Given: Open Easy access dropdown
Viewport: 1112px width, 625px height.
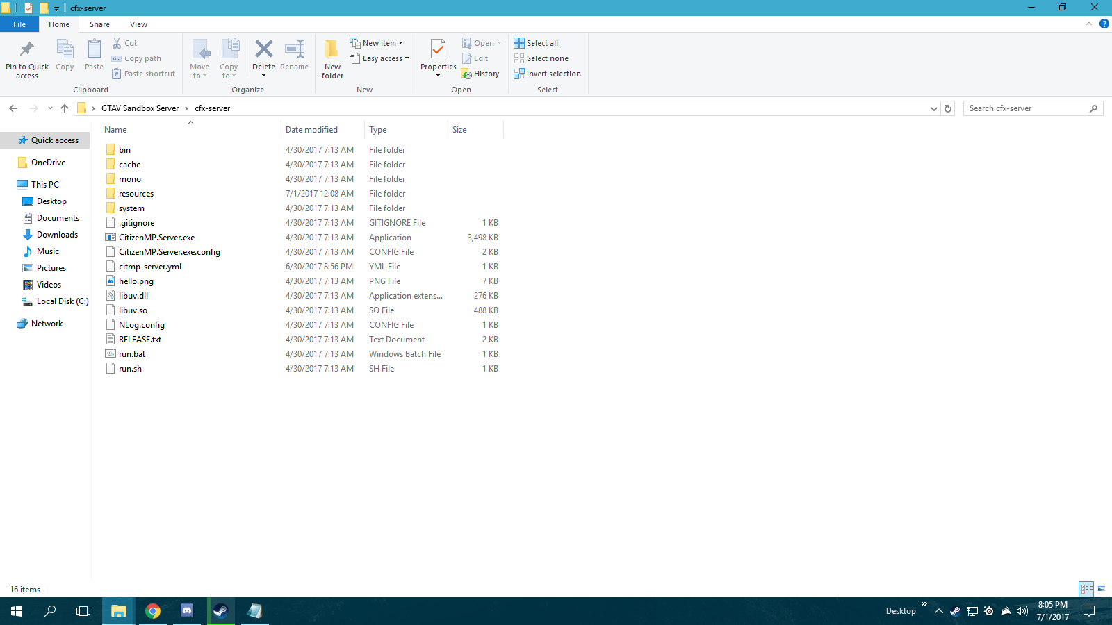Looking at the screenshot, I should 379,58.
